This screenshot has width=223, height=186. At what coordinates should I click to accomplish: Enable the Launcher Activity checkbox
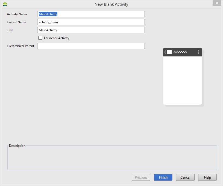point(40,38)
